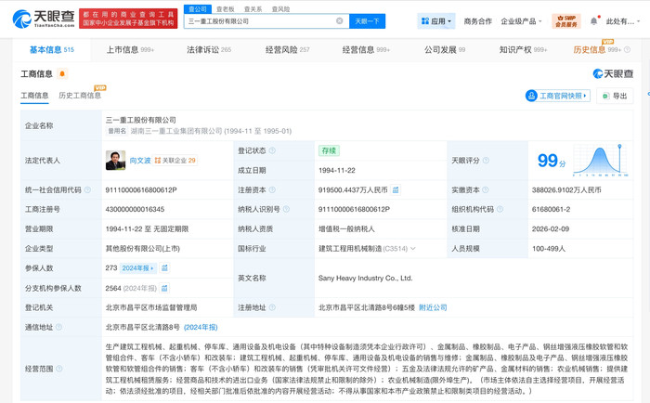650x403 pixels.
Task: Click the Tianyancha logo in header
Action: pos(43,19)
